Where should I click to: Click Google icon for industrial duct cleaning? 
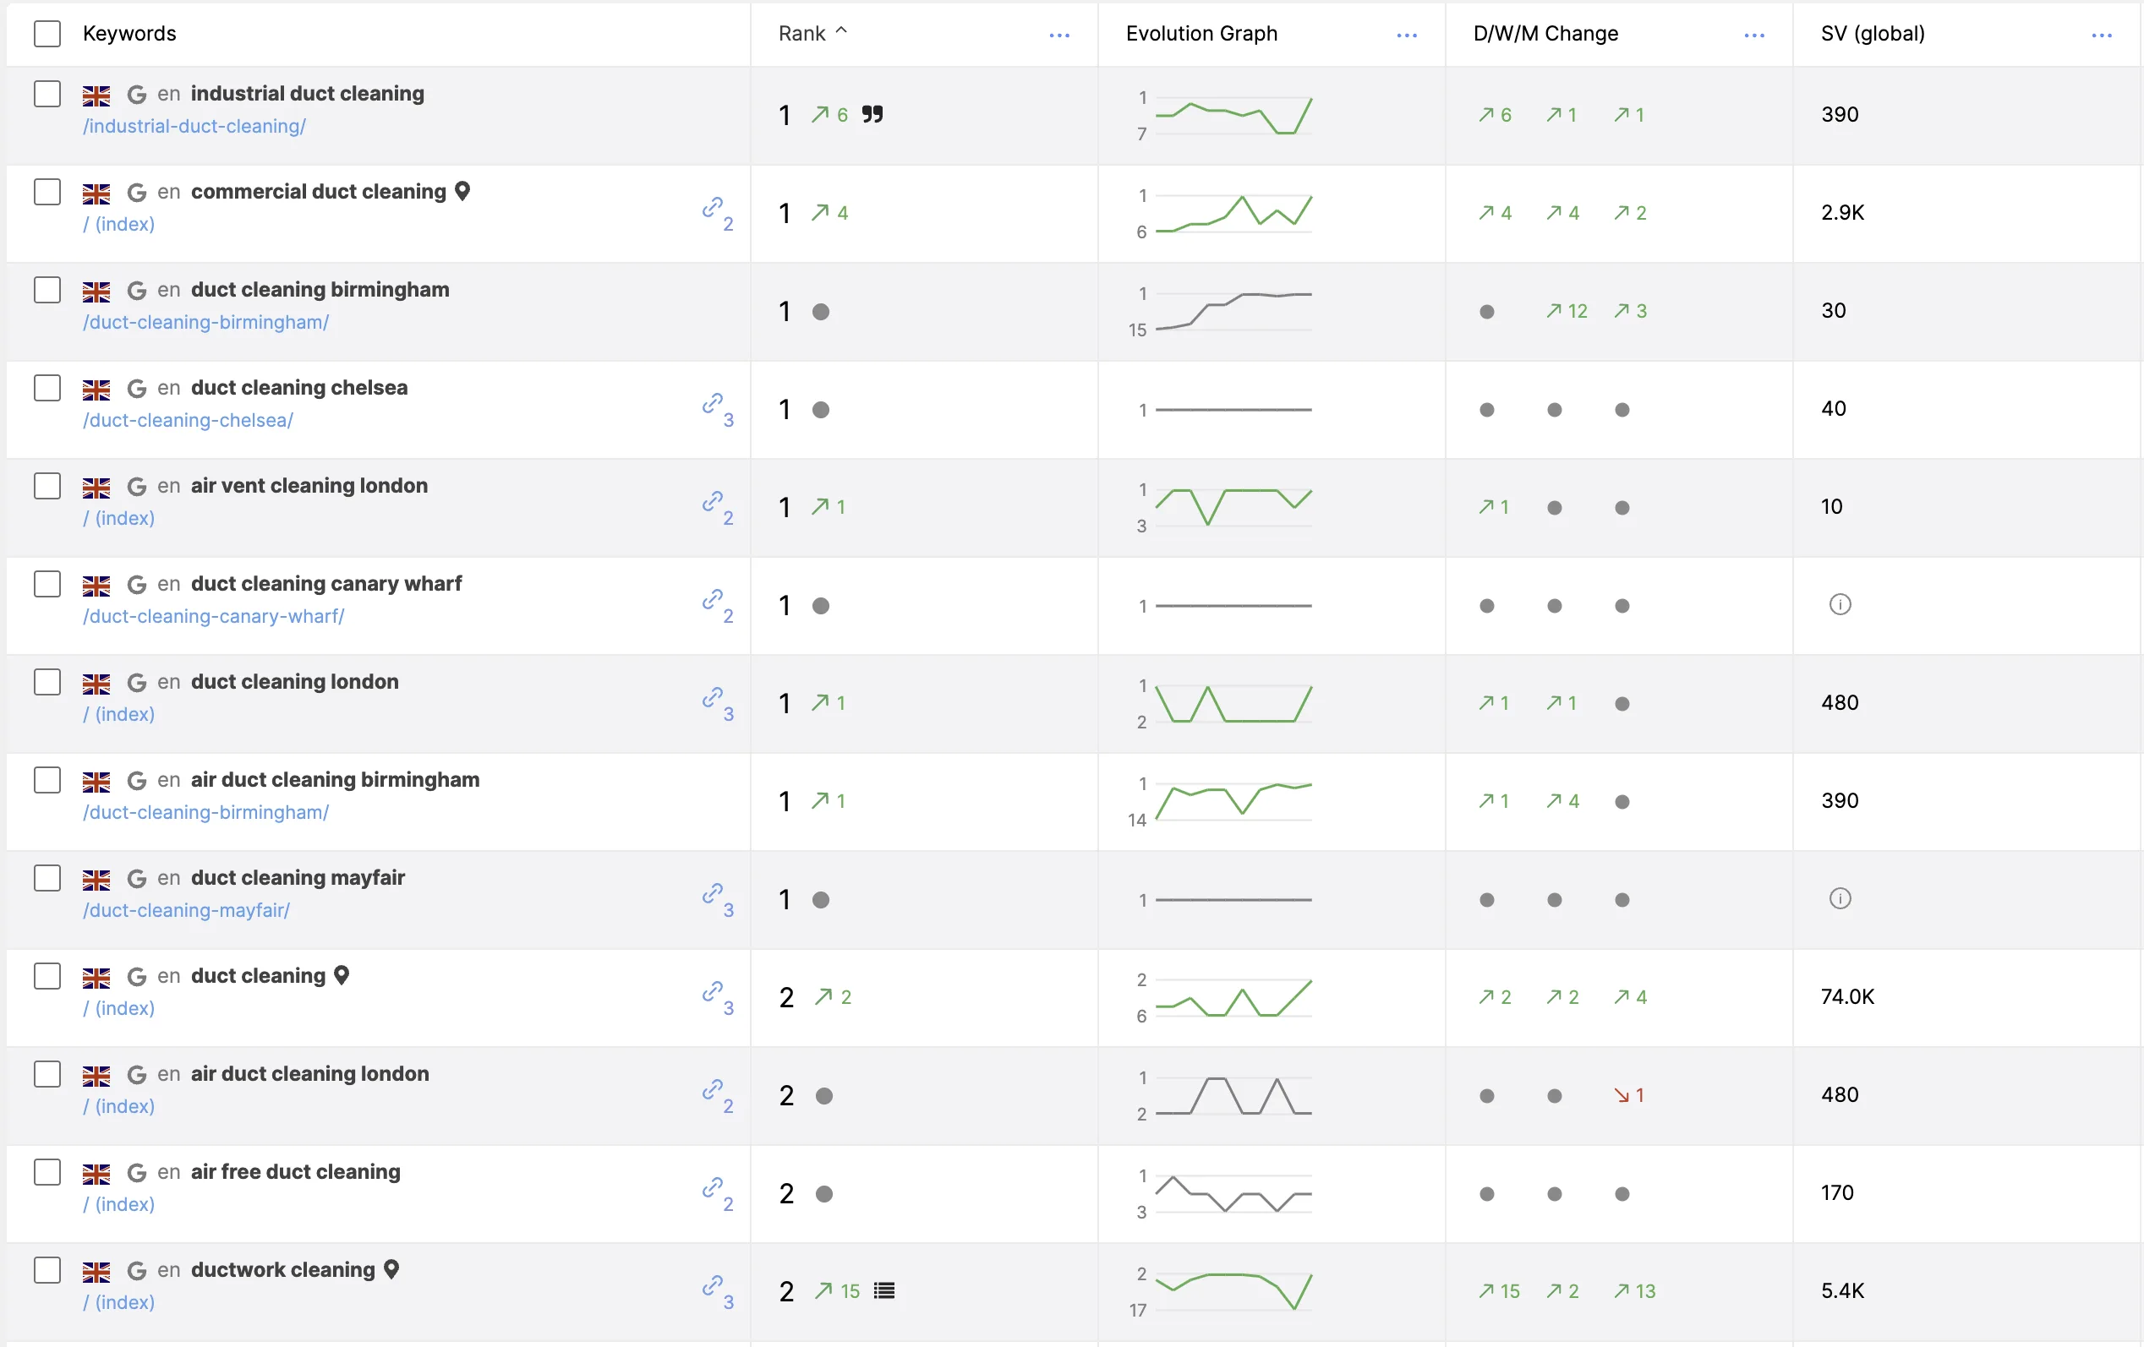[x=136, y=95]
